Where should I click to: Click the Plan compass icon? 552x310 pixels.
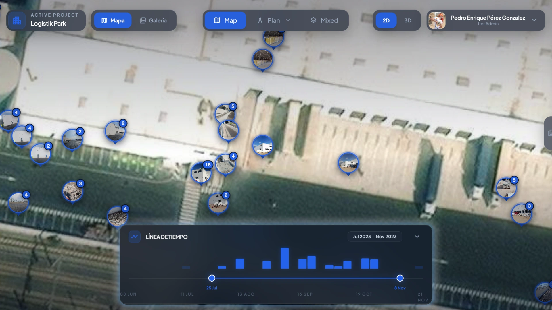click(x=260, y=20)
